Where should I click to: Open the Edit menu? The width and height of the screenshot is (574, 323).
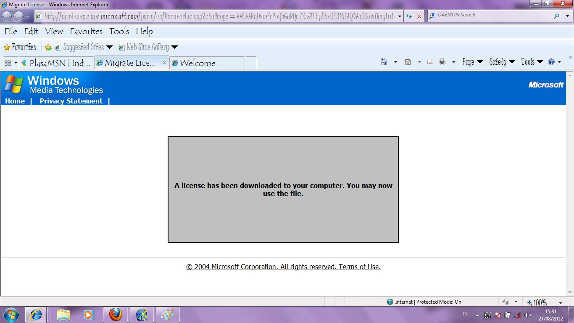point(31,31)
